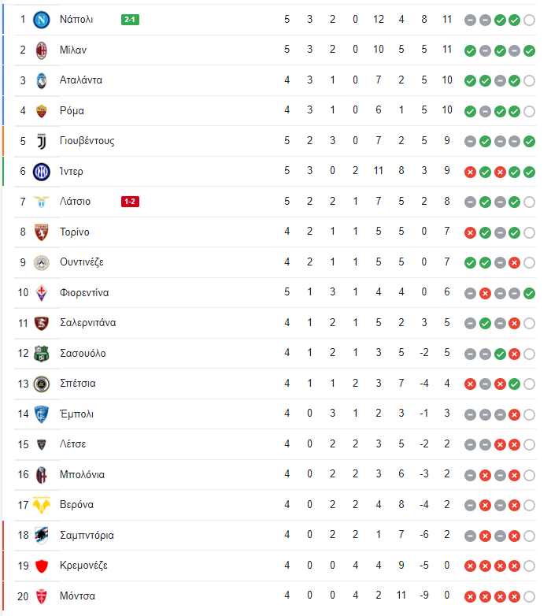Go to the Ουντινέζε team page link
This screenshot has width=551, height=616.
point(82,262)
